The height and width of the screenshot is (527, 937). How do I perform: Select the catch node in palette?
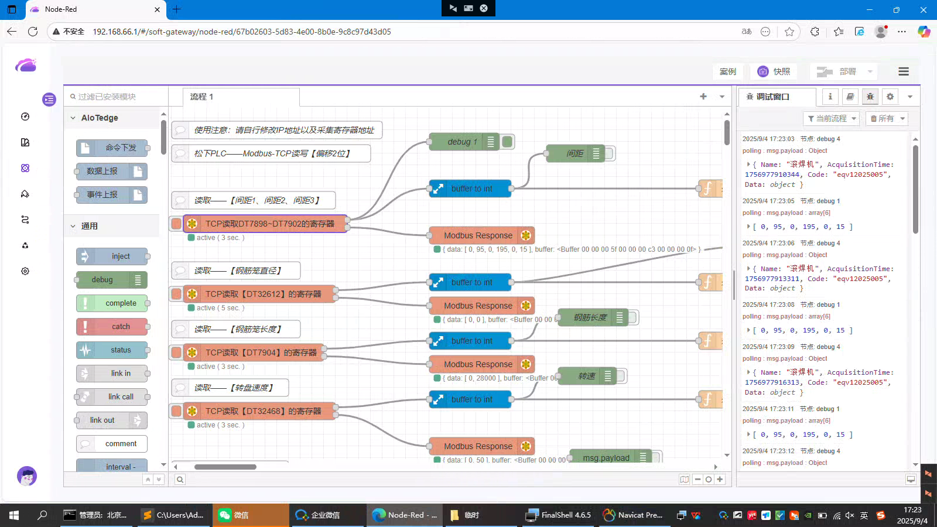pos(112,327)
